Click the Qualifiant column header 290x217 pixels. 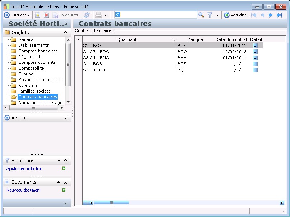pyautogui.click(x=127, y=39)
